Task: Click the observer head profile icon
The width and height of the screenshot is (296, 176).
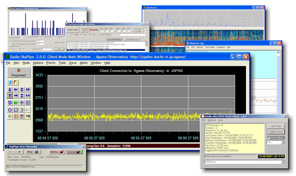Action: tap(16, 82)
